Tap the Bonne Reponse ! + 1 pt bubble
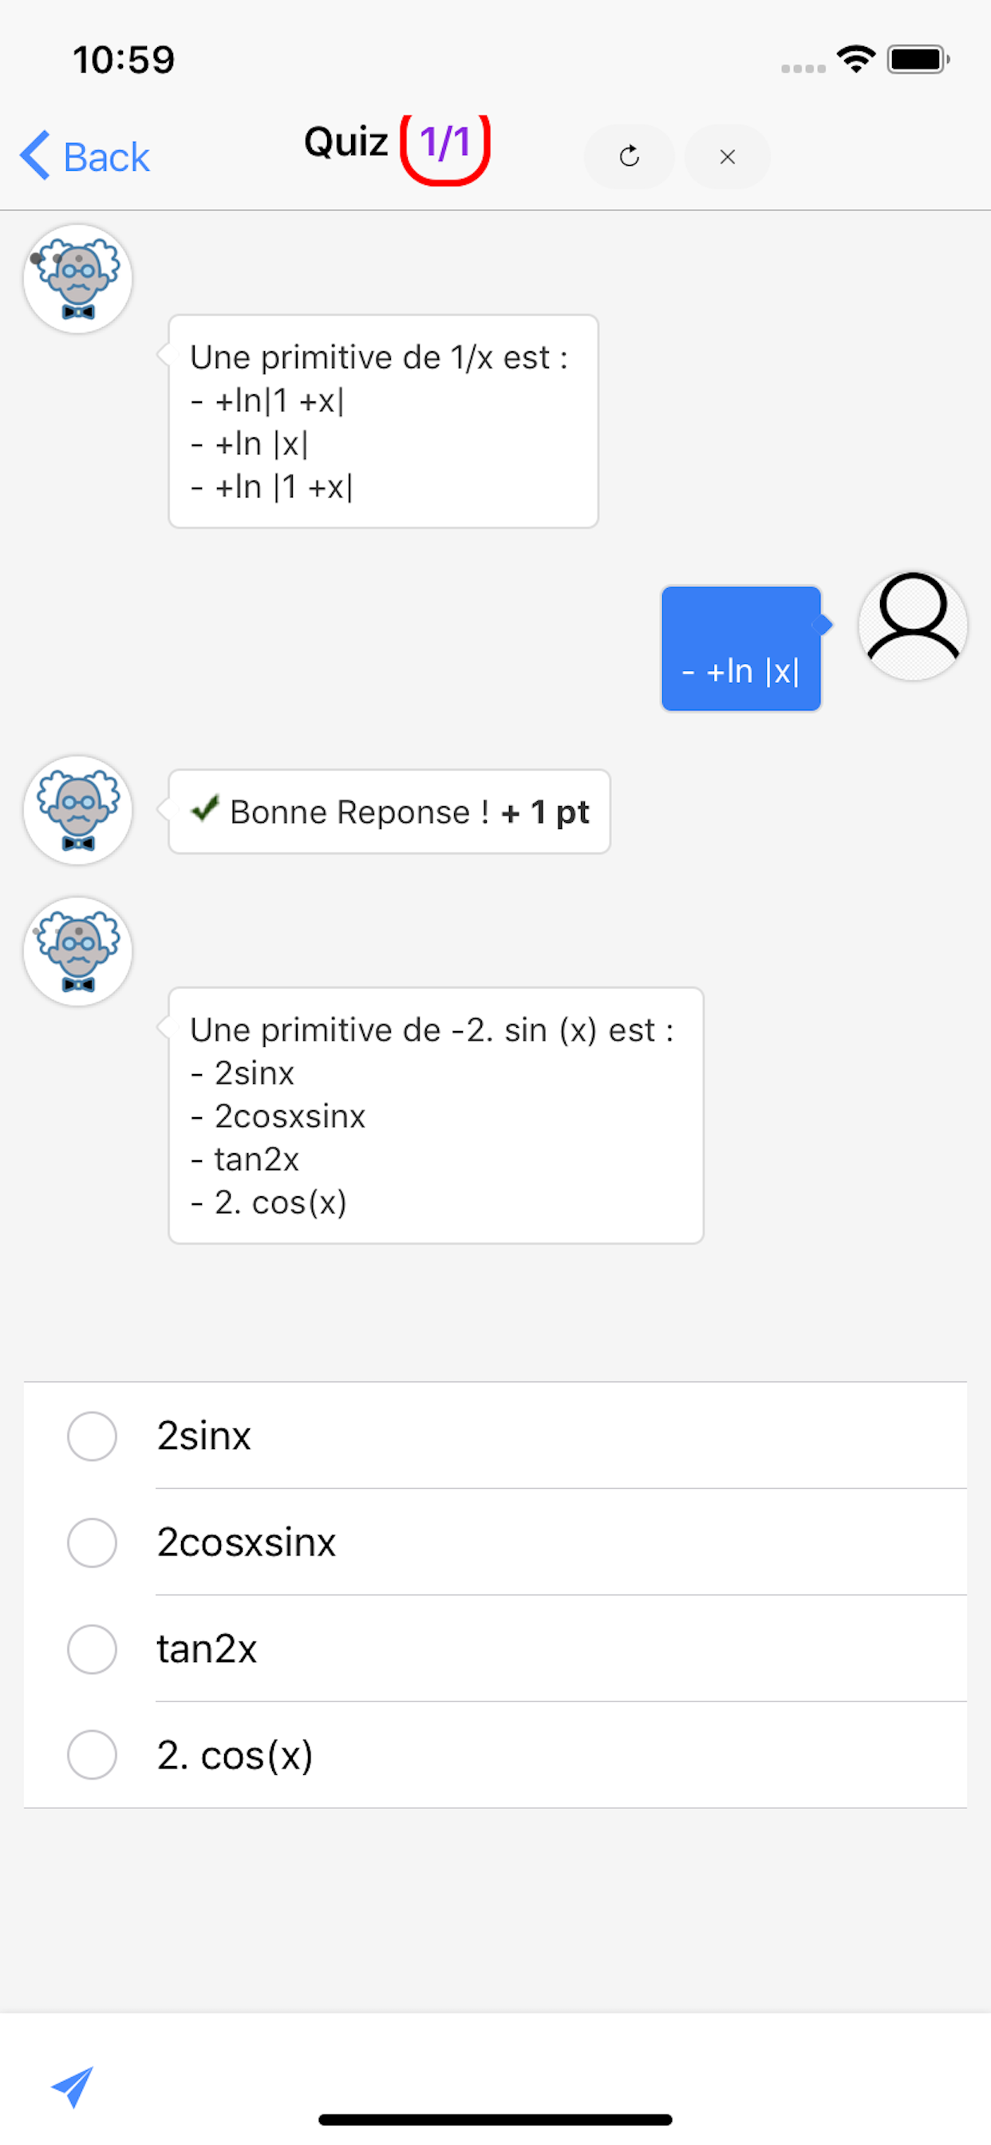 pos(388,811)
